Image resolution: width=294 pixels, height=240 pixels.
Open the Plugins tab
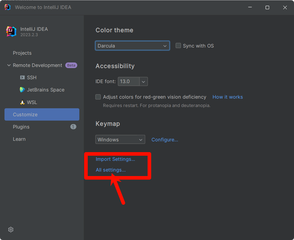(21, 127)
